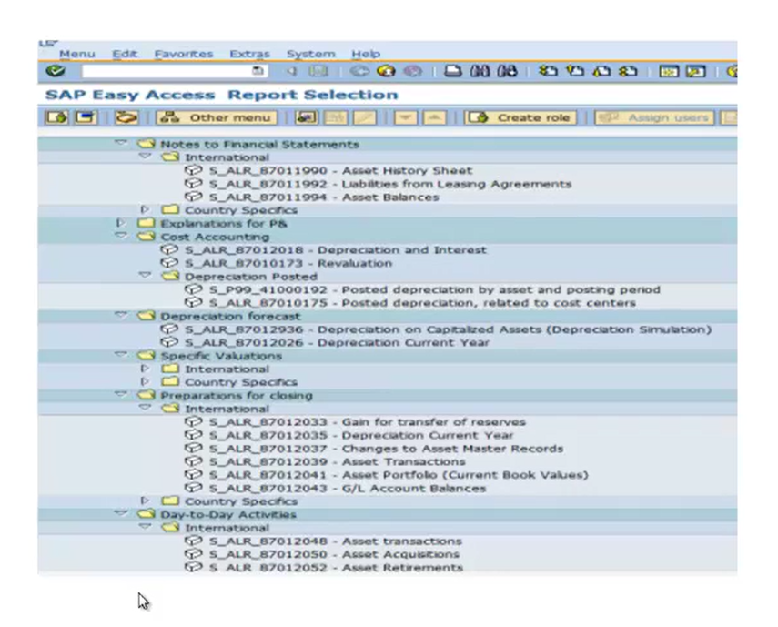
Task: Select Posted depreciation by asset and posting period
Action: (434, 289)
